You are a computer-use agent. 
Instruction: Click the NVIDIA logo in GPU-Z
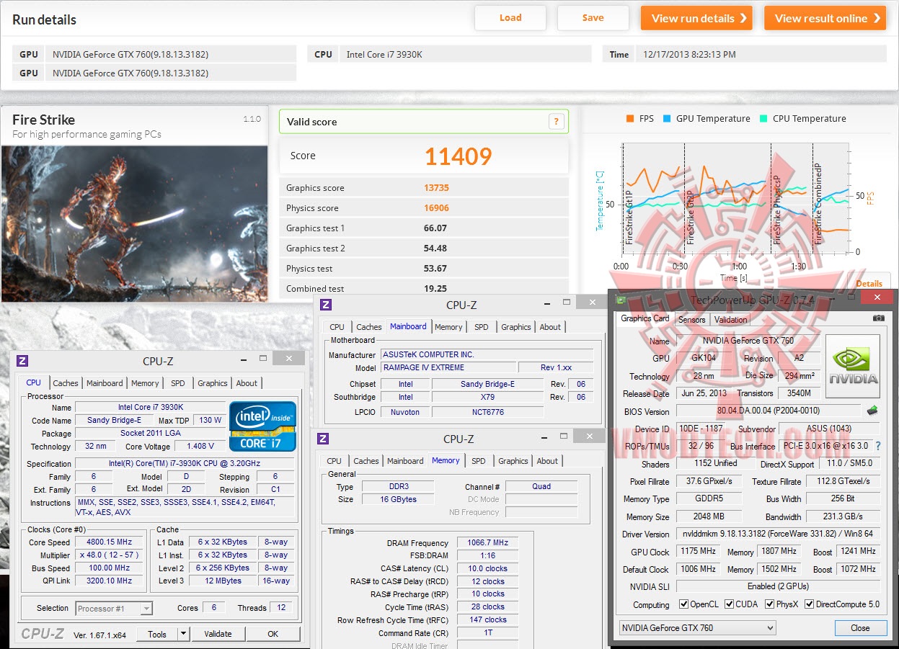pyautogui.click(x=853, y=365)
